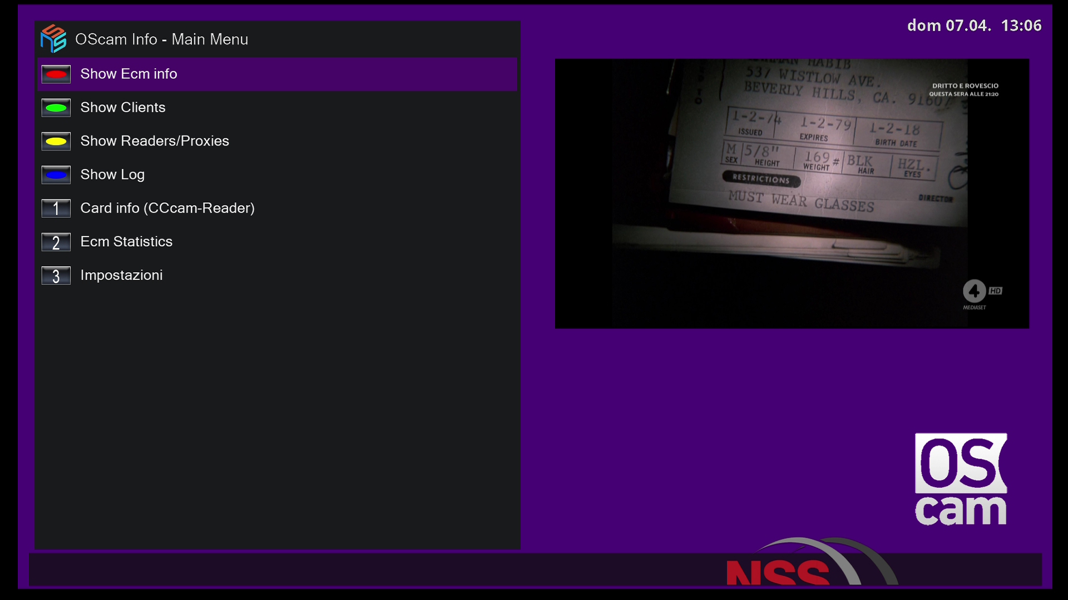Click the number 1 key icon
The height and width of the screenshot is (600, 1068).
click(56, 208)
